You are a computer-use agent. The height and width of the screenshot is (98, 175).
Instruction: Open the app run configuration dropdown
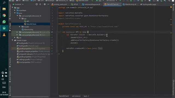click(x=100, y=1)
